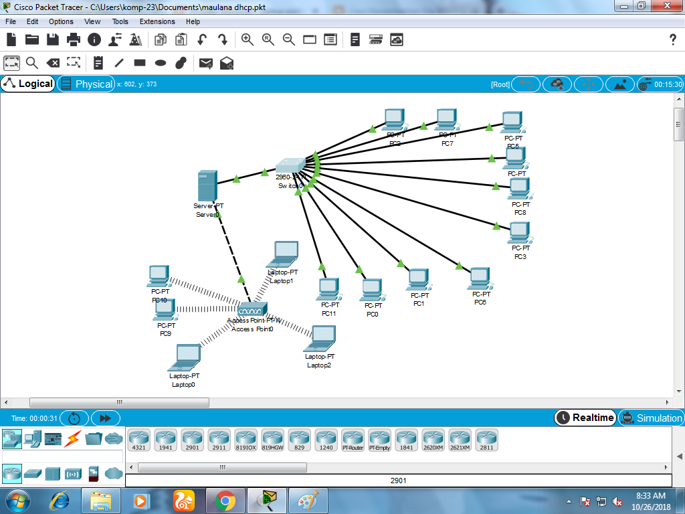Open the Connections category in device palette
Viewport: 685px width, 514px height.
(x=72, y=437)
